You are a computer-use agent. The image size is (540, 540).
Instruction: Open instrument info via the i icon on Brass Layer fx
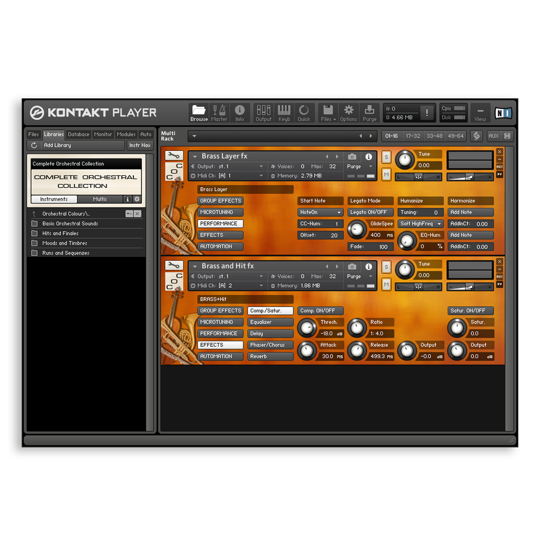368,157
